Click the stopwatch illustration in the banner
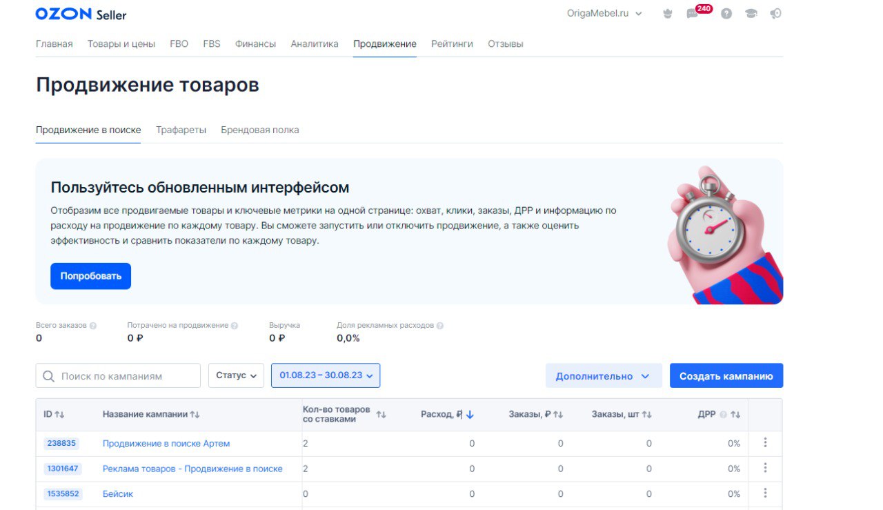Image resolution: width=883 pixels, height=510 pixels. [711, 219]
